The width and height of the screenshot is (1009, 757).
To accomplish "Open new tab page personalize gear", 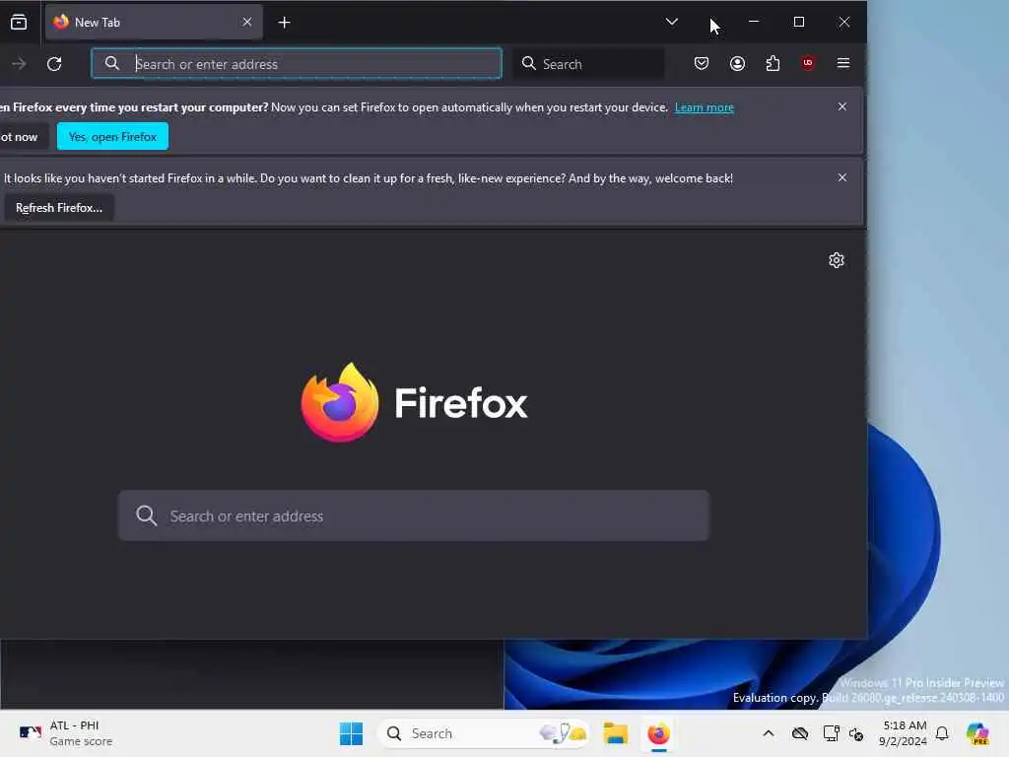I will click(837, 260).
